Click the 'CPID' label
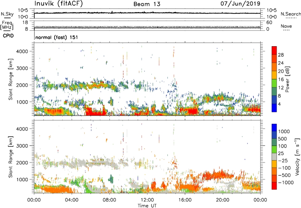 pos(8,36)
